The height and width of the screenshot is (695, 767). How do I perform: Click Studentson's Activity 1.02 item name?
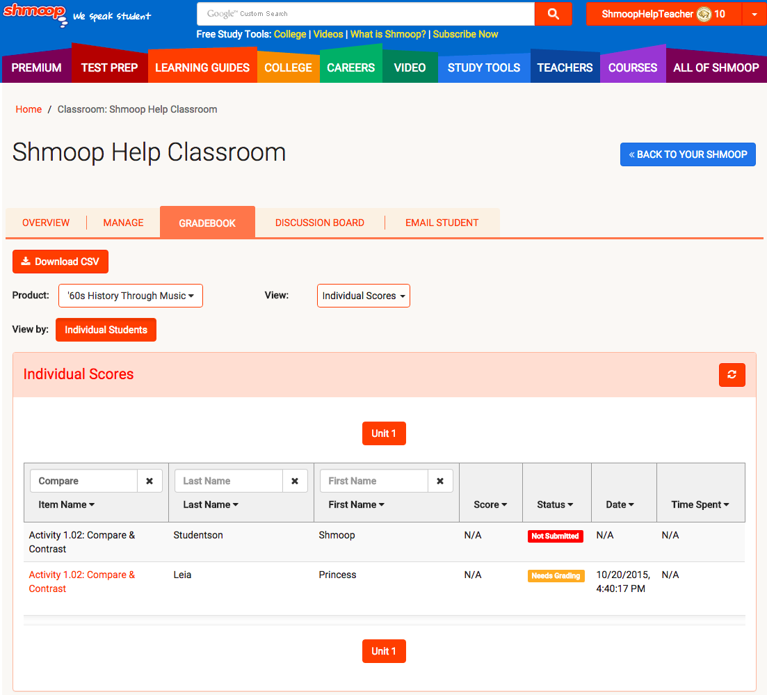(82, 543)
